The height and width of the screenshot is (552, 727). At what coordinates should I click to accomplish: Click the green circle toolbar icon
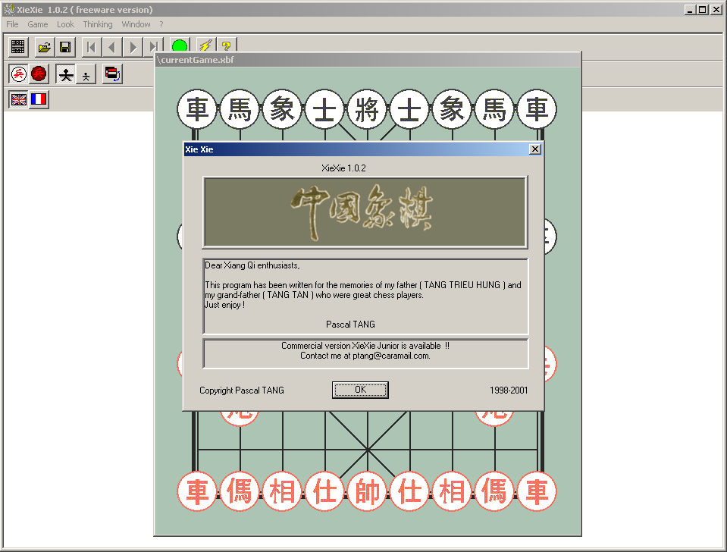(x=180, y=45)
